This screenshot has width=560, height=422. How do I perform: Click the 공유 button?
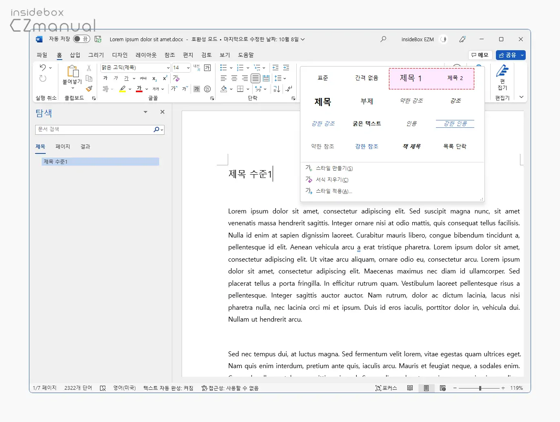tap(508, 55)
